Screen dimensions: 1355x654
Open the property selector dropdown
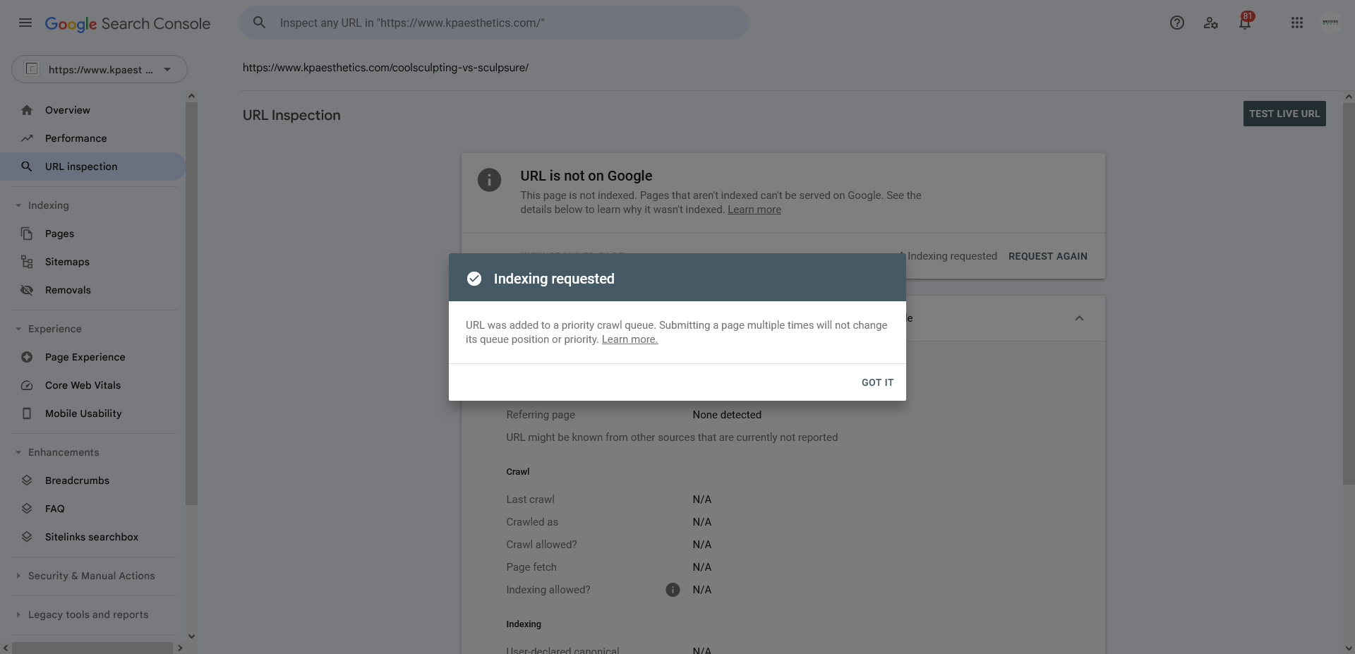pyautogui.click(x=100, y=69)
